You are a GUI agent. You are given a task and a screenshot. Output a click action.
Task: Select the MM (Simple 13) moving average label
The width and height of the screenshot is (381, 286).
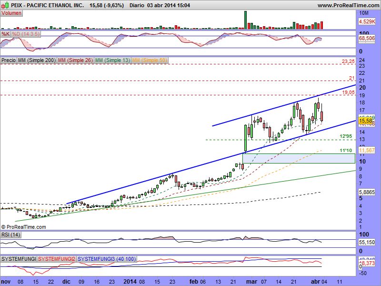click(112, 60)
